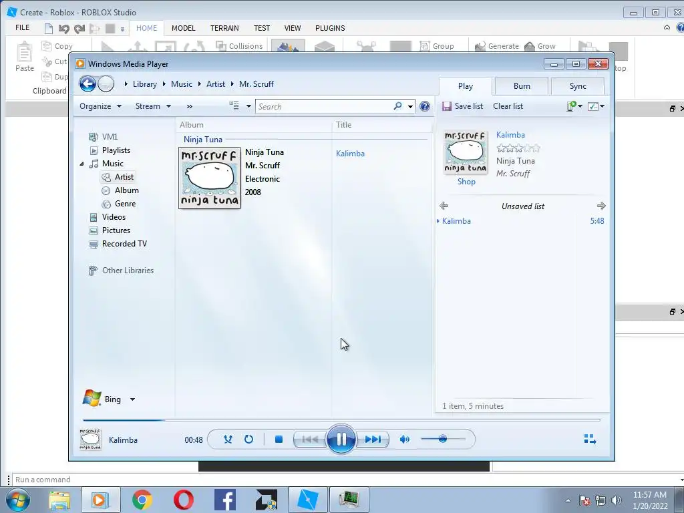Open Roblox Studio MODEL ribbon tab
Image resolution: width=684 pixels, height=513 pixels.
pyautogui.click(x=183, y=28)
